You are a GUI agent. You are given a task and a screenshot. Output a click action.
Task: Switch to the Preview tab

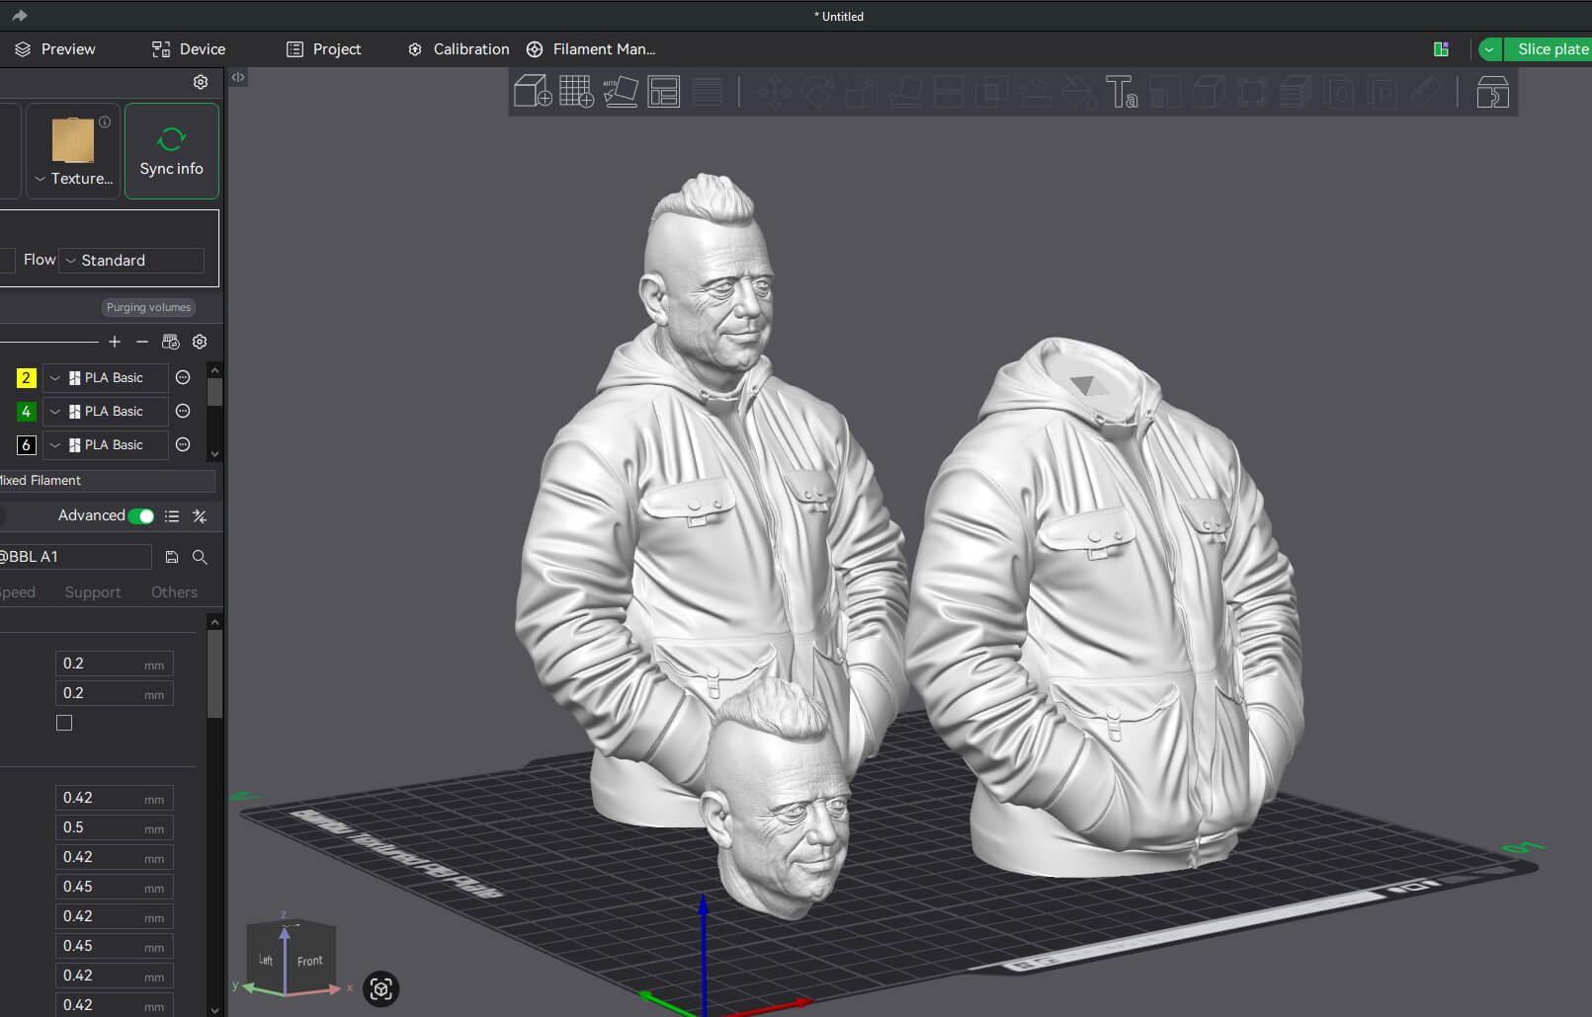point(55,49)
